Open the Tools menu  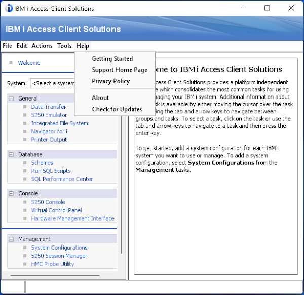tap(64, 46)
